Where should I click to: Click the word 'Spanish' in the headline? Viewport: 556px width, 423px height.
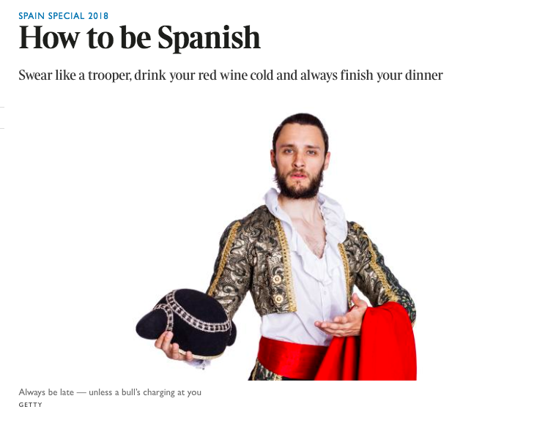[209, 38]
